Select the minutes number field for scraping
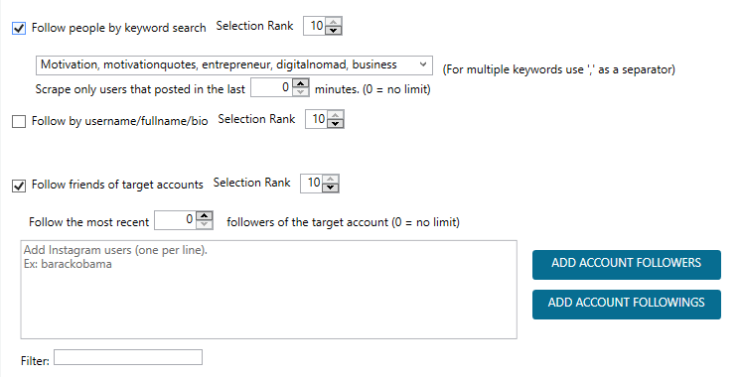Image resolution: width=741 pixels, height=377 pixels. [x=272, y=87]
